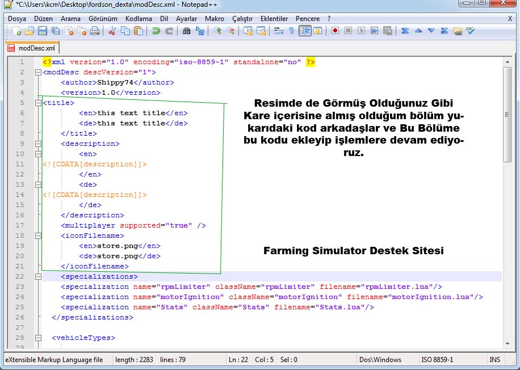Toggle show all characters pilcrow icon
This screenshot has width=520, height=370.
coord(291,31)
